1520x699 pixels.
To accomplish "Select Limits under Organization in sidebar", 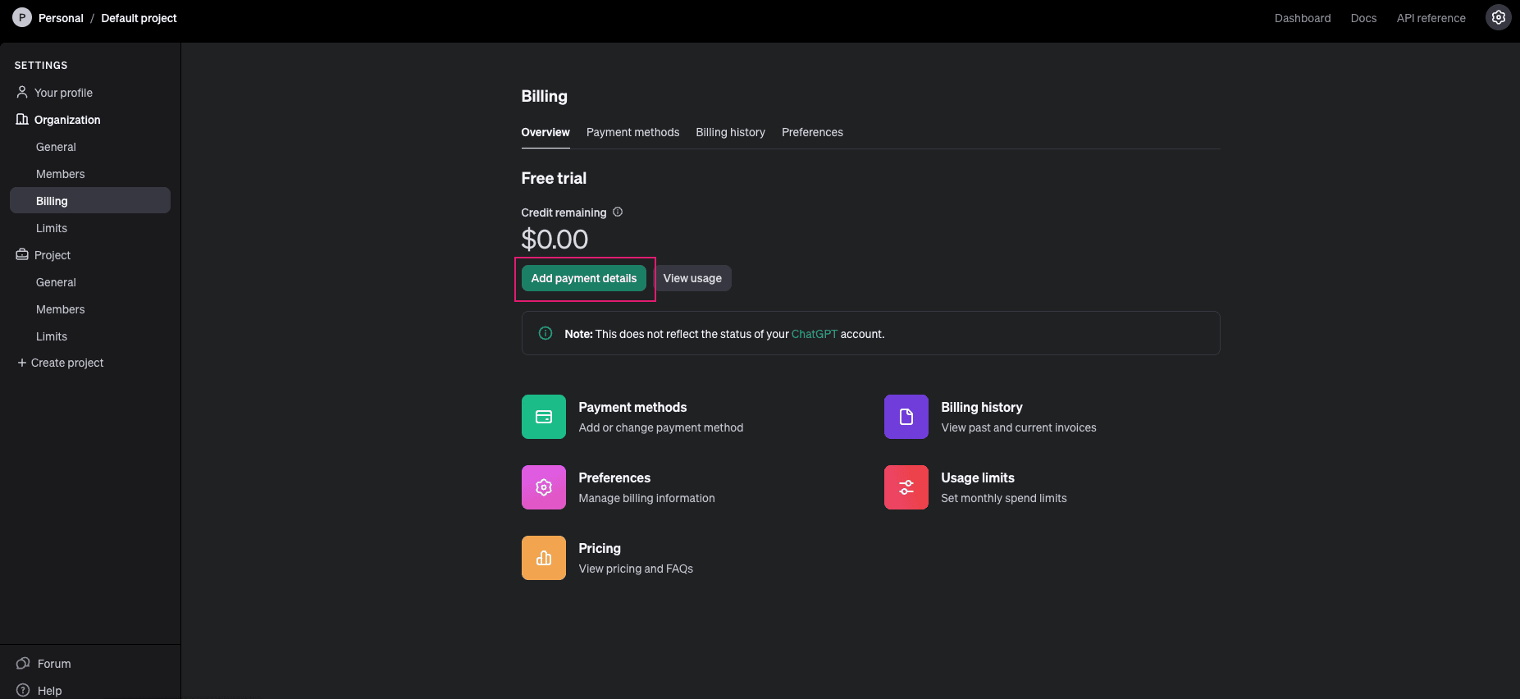I will [52, 228].
